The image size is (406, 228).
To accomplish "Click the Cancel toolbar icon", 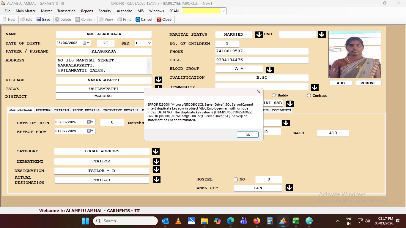I will [138, 19].
